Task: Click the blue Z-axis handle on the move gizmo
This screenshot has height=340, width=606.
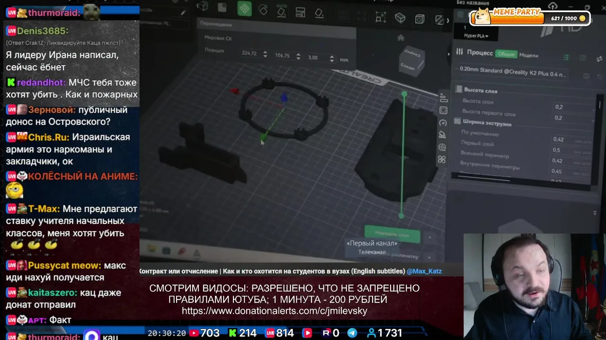Action: 284,98
